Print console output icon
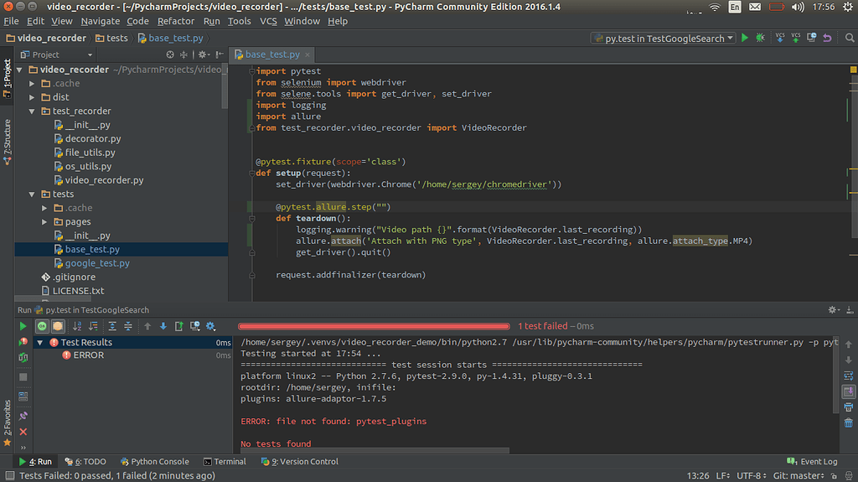The image size is (858, 482). click(x=848, y=407)
